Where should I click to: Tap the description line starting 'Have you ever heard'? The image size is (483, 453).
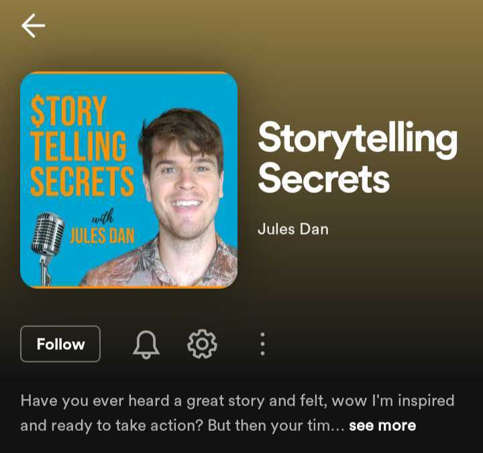[x=237, y=401]
